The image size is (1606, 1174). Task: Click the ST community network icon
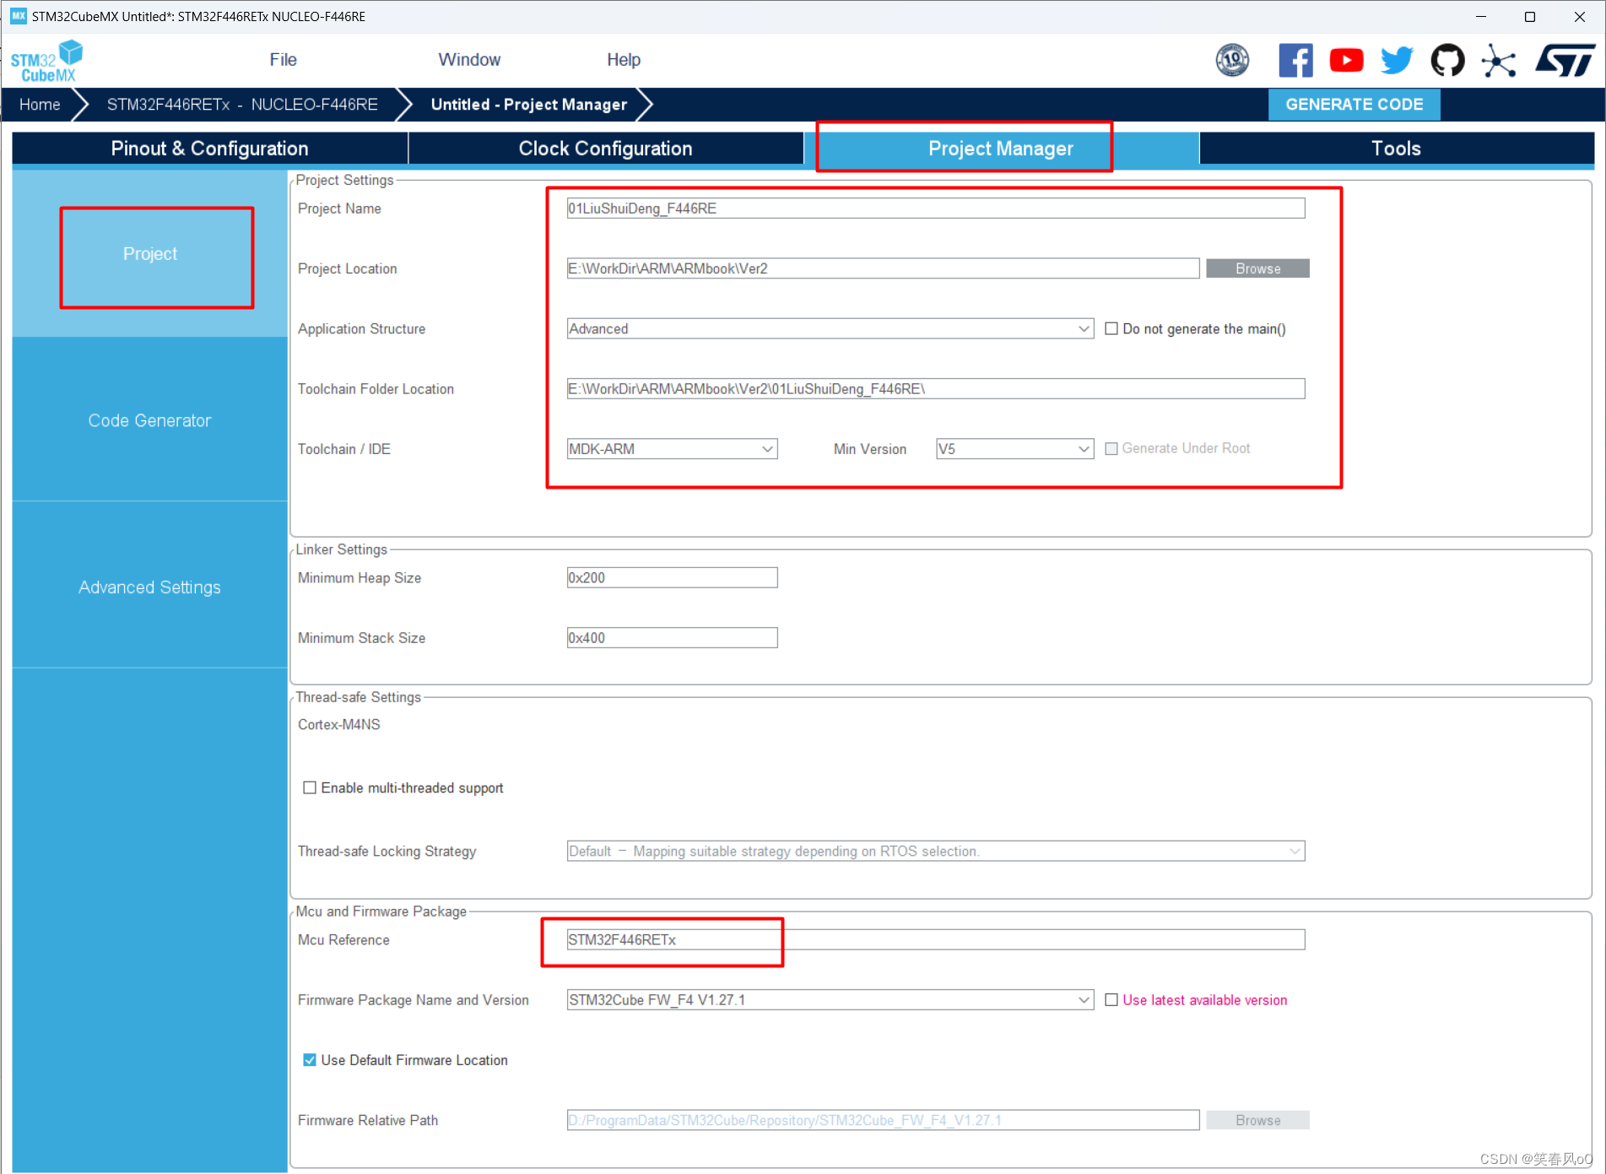coord(1498,60)
